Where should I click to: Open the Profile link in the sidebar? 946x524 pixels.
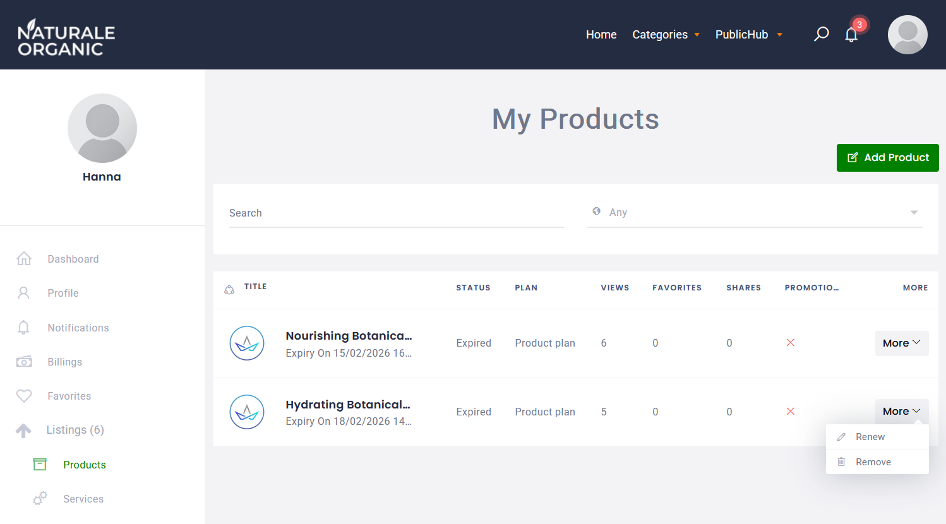63,292
